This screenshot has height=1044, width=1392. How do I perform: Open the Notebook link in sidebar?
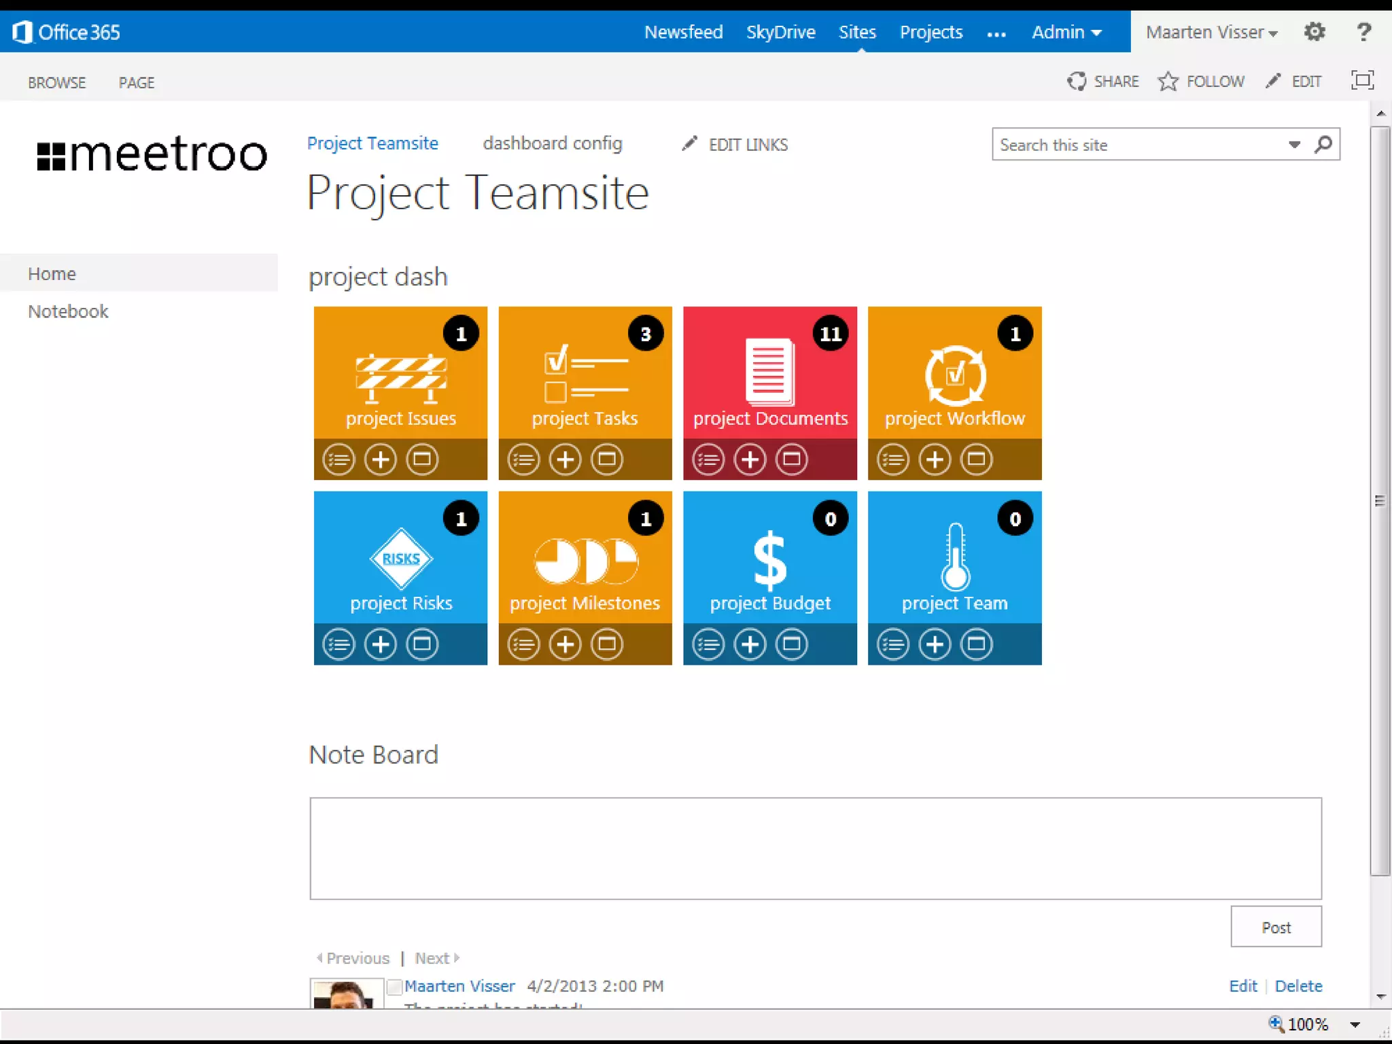[68, 311]
